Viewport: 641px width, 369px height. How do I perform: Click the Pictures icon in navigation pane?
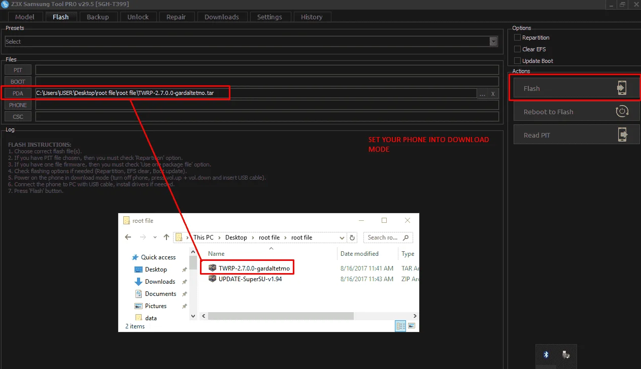139,306
